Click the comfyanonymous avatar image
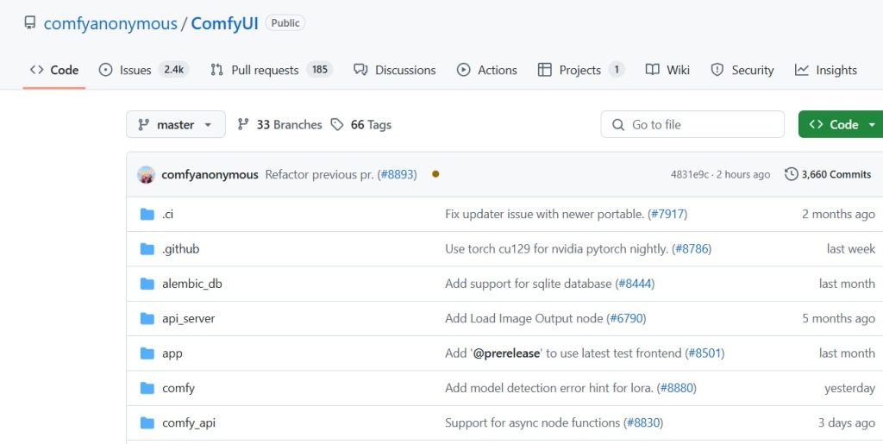 (147, 174)
